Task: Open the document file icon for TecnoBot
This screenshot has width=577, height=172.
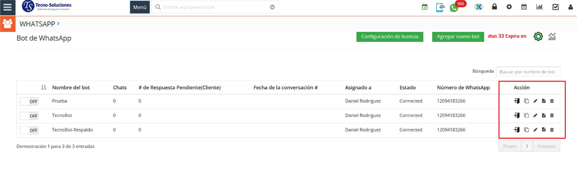Action: (544, 116)
